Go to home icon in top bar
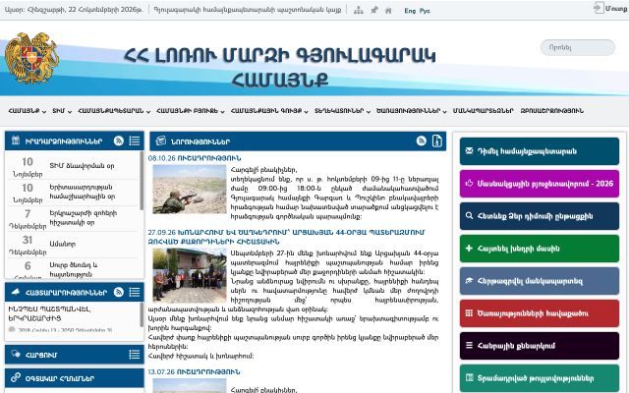629x393 pixels. [388, 11]
